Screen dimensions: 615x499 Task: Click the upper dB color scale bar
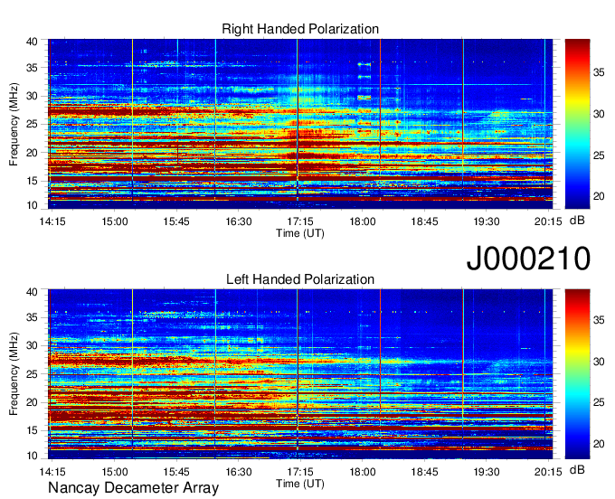577,124
